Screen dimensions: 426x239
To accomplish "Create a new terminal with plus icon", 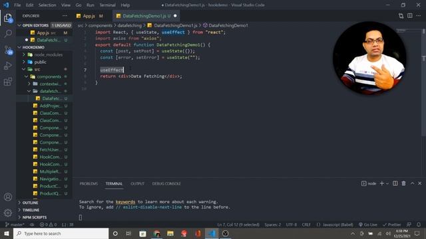I will 381,183.
